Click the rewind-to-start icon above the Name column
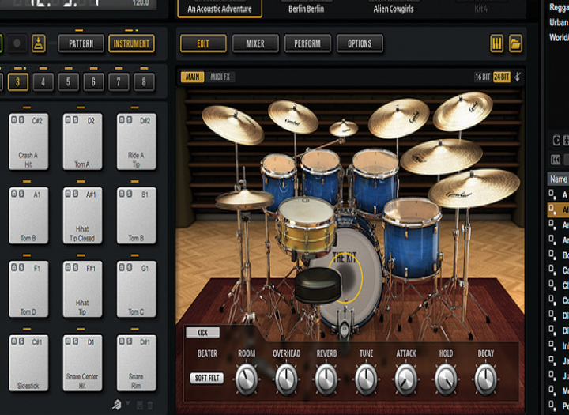This screenshot has width=569, height=415. [x=556, y=160]
